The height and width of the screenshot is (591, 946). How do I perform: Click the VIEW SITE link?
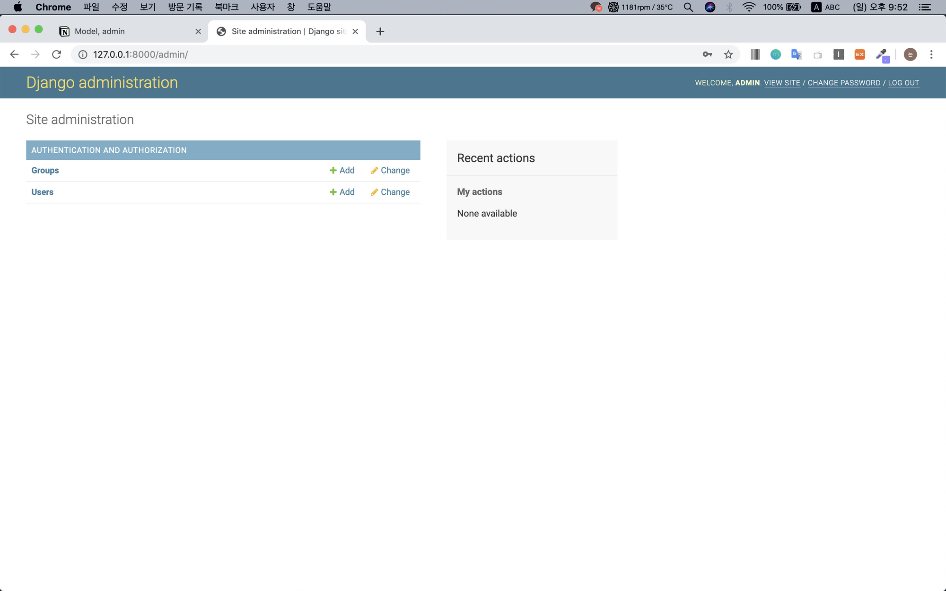tap(782, 83)
